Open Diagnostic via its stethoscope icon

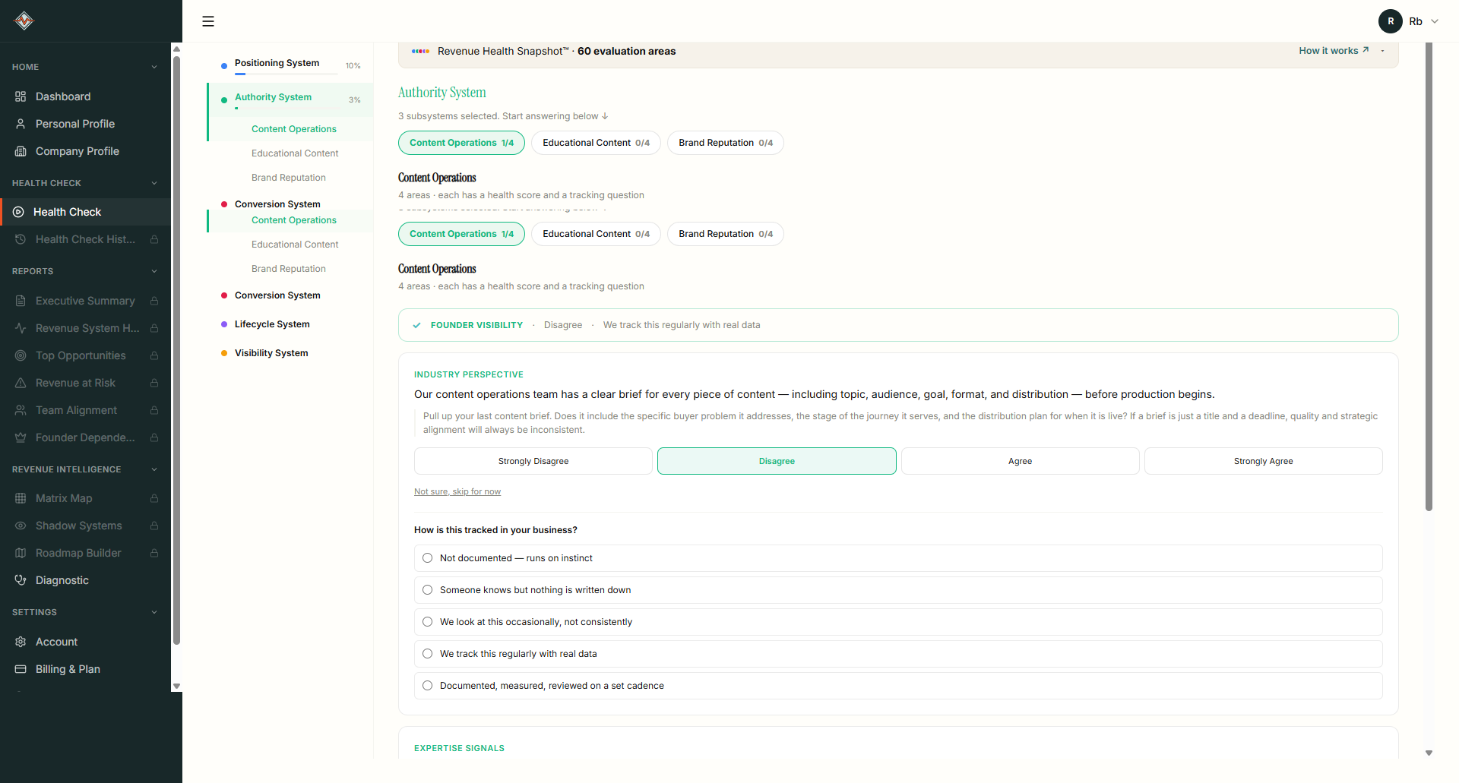pyautogui.click(x=21, y=580)
